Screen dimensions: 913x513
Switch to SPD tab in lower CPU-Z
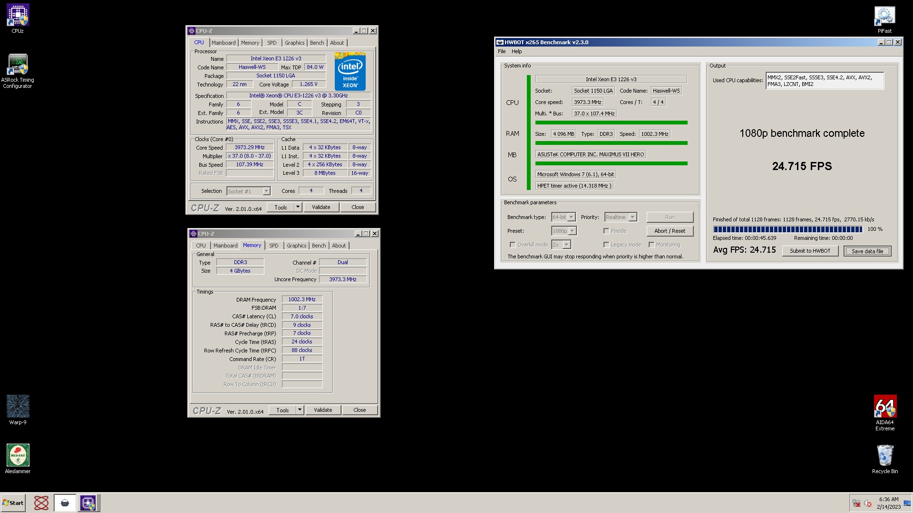click(x=274, y=246)
